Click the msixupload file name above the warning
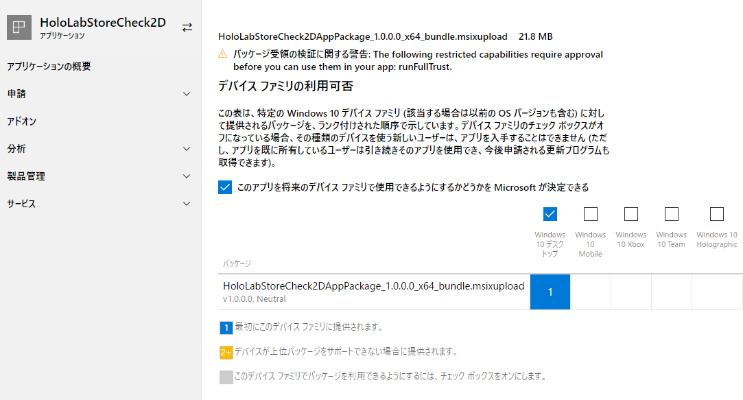 [x=362, y=36]
